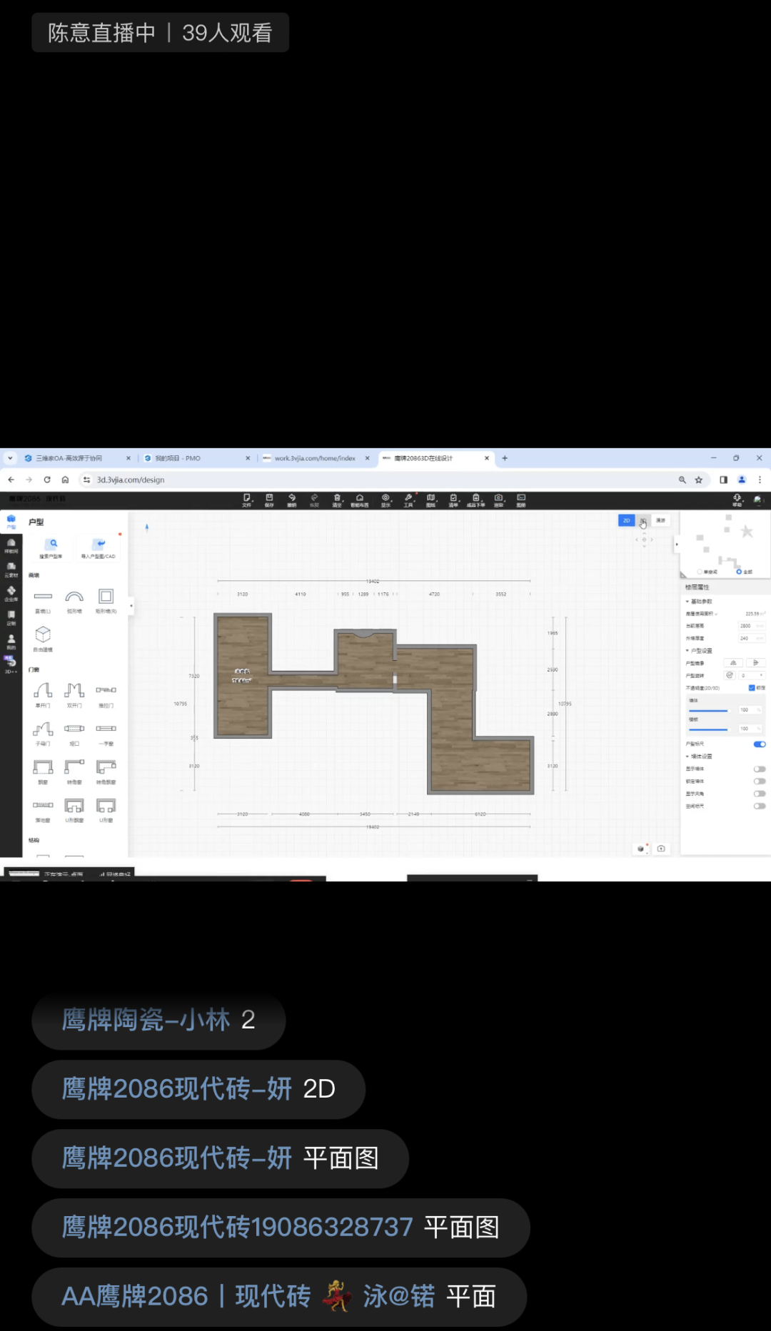Adjust the 墙体 opacity slider
This screenshot has height=1331, width=771.
[x=708, y=711]
